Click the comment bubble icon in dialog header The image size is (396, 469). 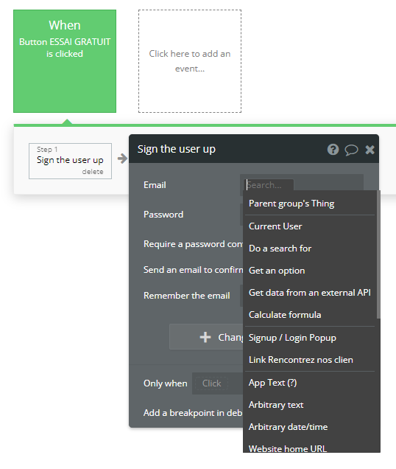click(x=351, y=150)
